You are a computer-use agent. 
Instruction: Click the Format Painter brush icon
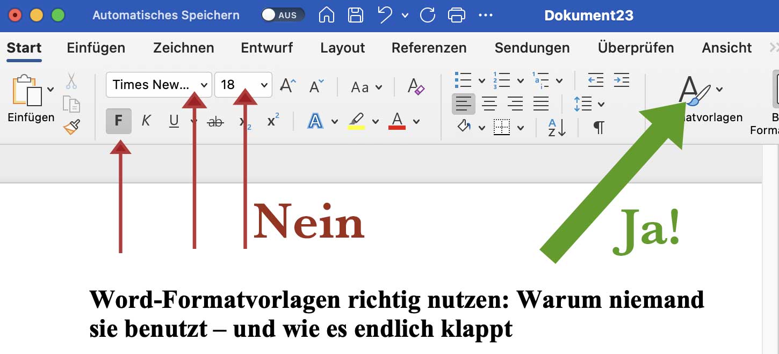pos(71,127)
